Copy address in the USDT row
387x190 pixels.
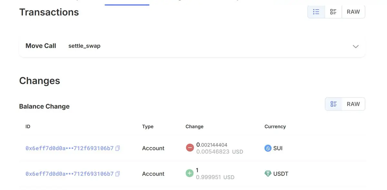pos(118,174)
